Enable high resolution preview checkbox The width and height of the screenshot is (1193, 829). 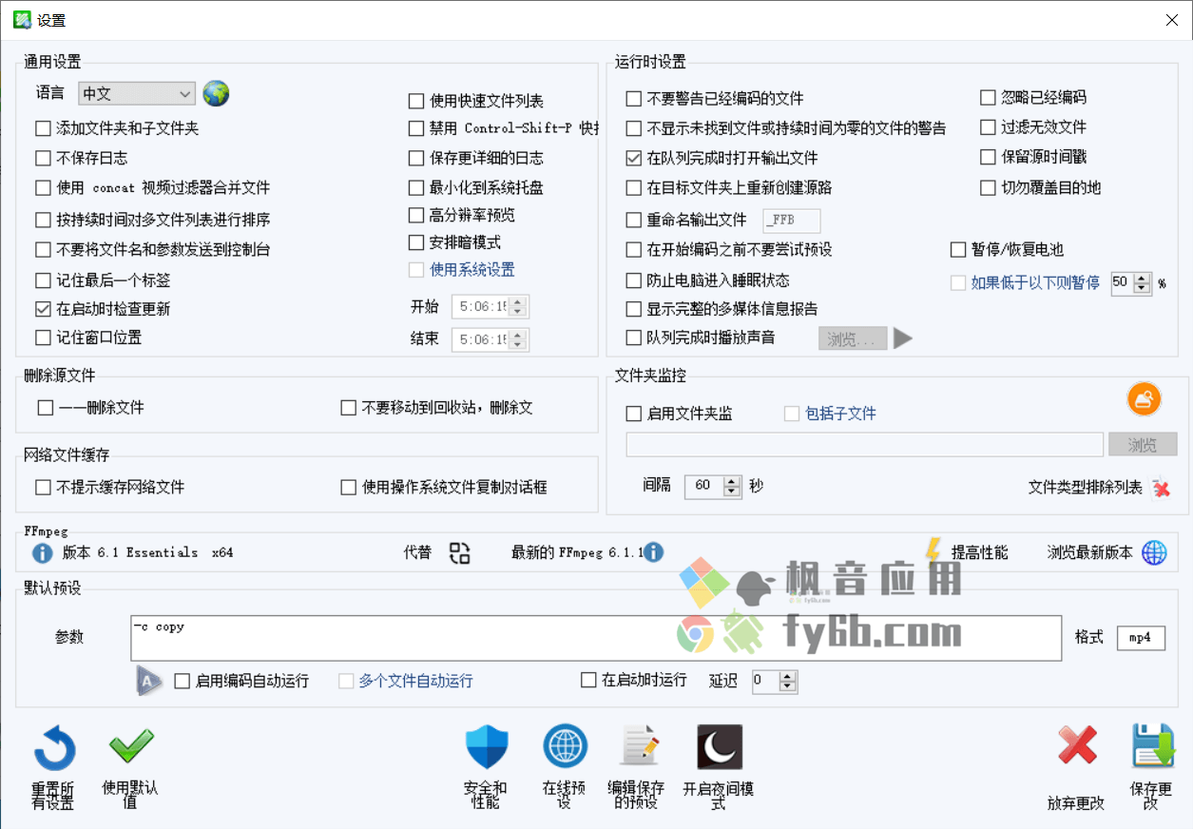[x=416, y=216]
